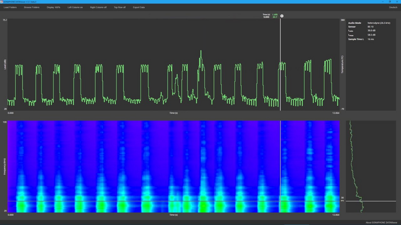Open Browse Folders
401x225 pixels.
coord(32,7)
